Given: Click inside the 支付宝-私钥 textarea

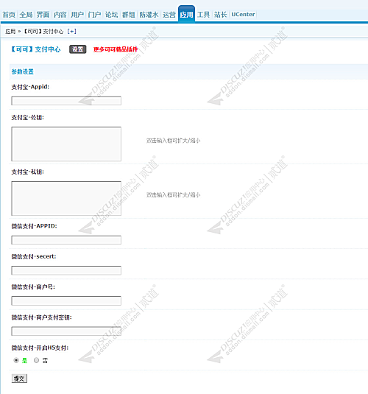Looking at the screenshot, I should point(66,199).
